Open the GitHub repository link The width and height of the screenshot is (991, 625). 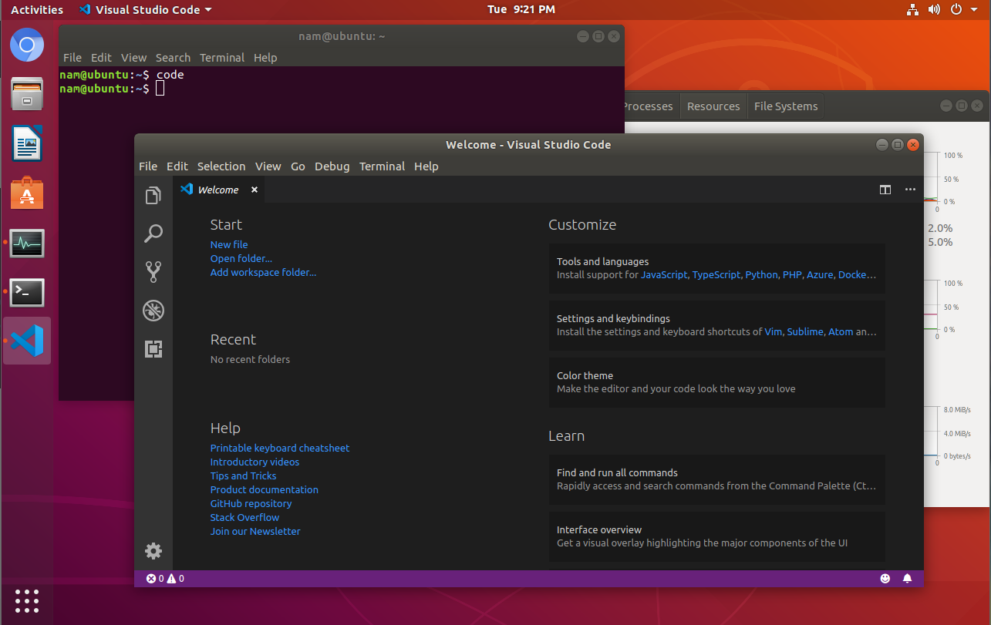[251, 504]
